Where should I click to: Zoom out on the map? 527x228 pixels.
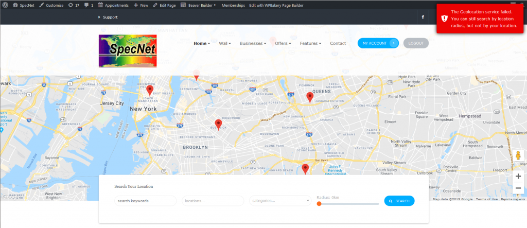click(x=518, y=188)
